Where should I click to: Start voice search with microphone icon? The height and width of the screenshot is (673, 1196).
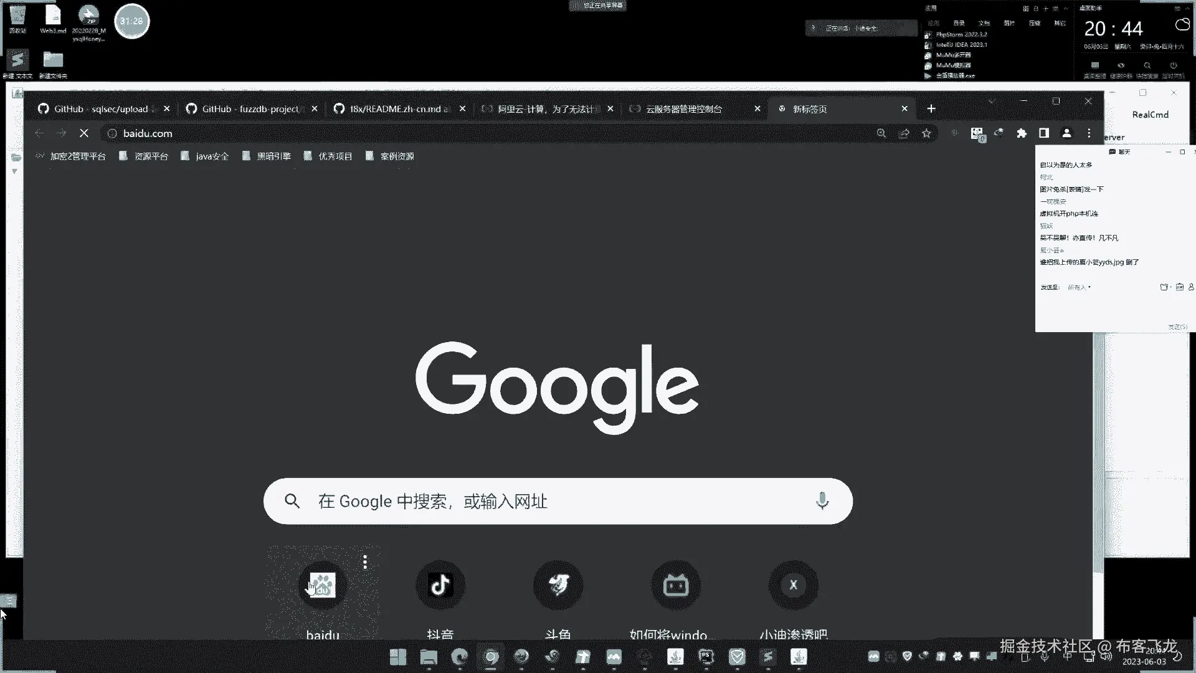tap(822, 501)
